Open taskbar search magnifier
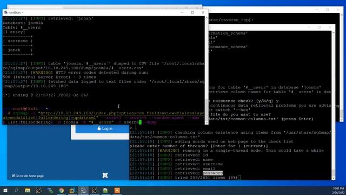346x195 pixels. [x=16, y=190]
